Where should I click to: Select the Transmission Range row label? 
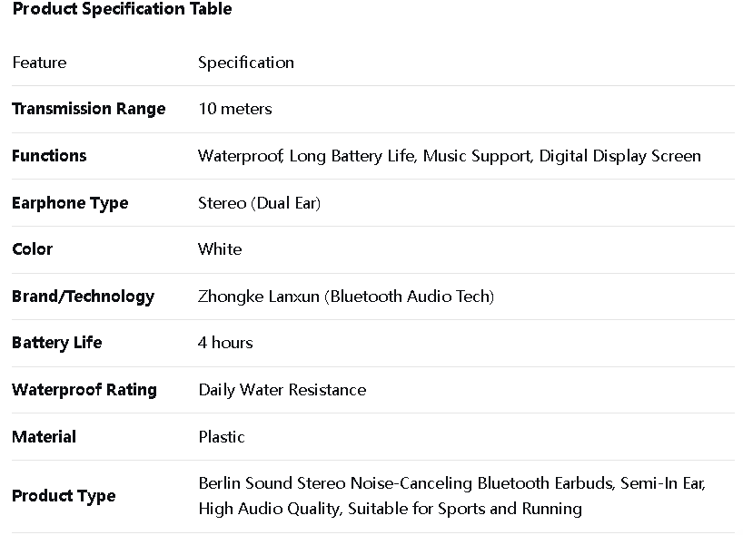88,109
